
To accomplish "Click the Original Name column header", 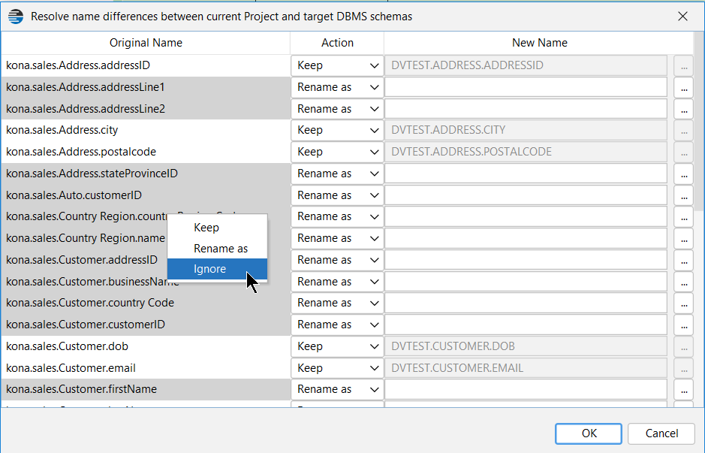I will 146,43.
